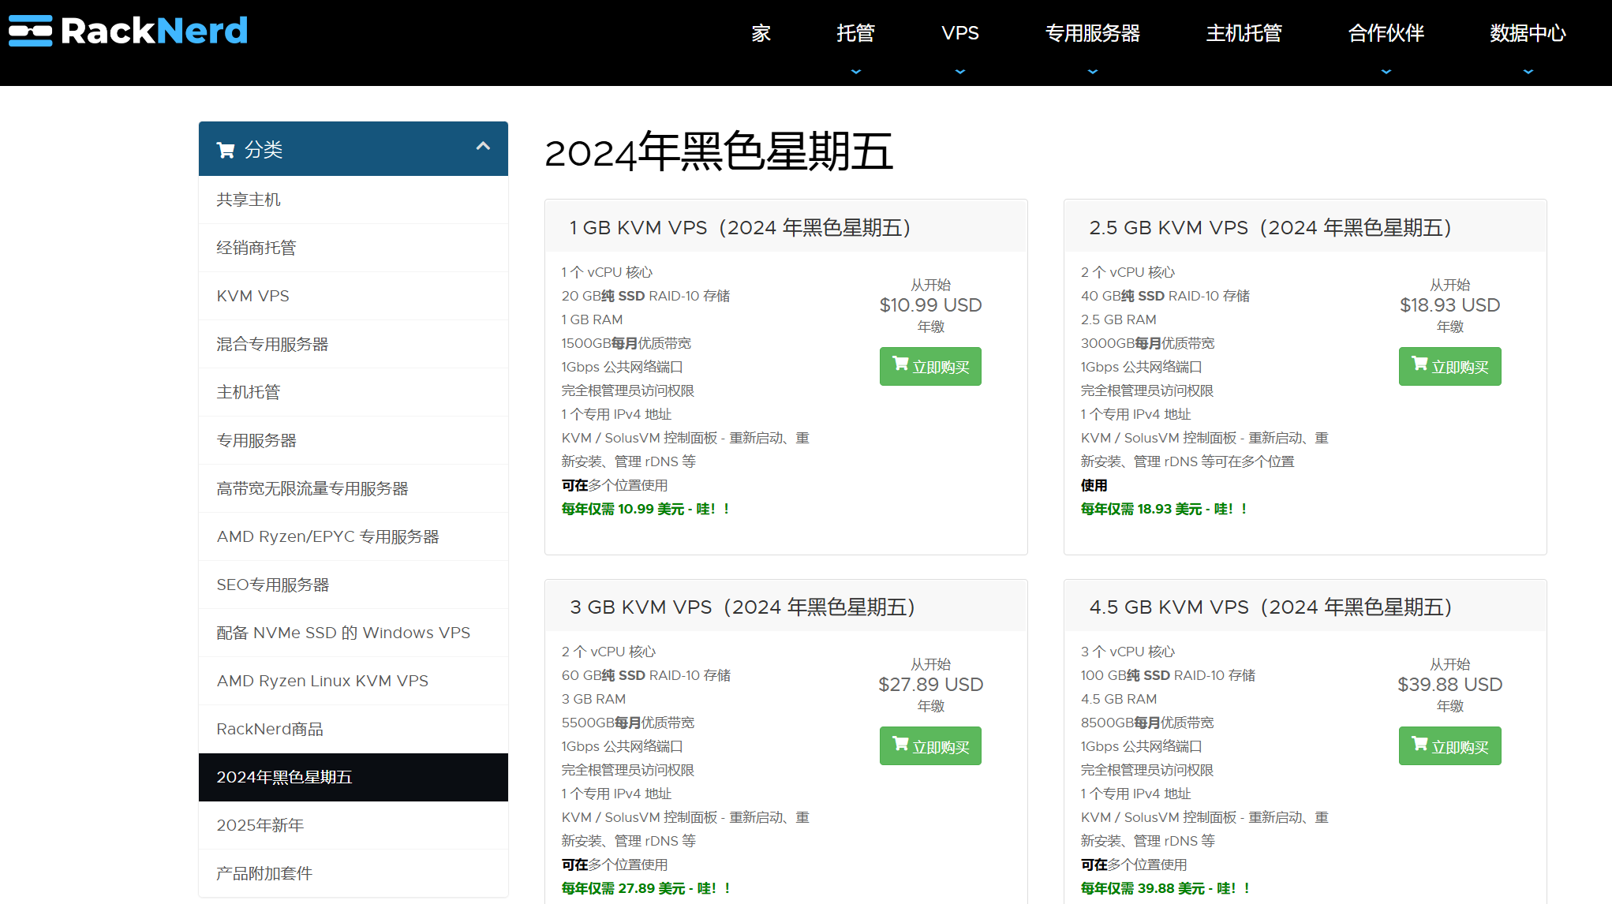Click the RackNerd logo
This screenshot has width=1612, height=904.
tap(126, 30)
